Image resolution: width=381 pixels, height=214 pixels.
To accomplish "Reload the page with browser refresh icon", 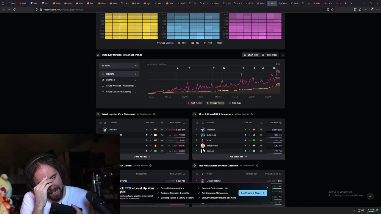I will 14,10.
